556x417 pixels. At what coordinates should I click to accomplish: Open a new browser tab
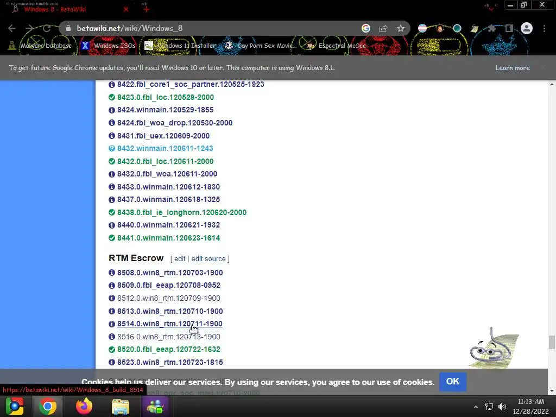(147, 9)
